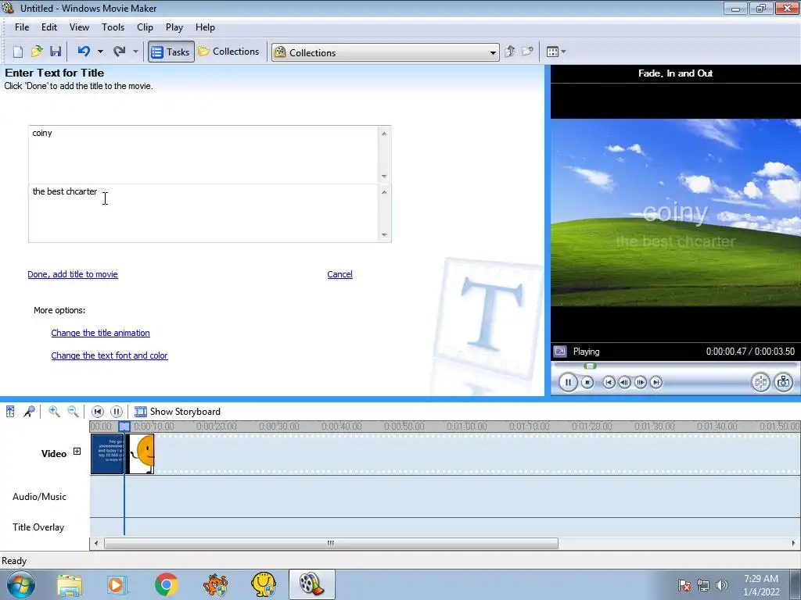The image size is (801, 600).
Task: Click the volume icon in system tray
Action: [721, 585]
